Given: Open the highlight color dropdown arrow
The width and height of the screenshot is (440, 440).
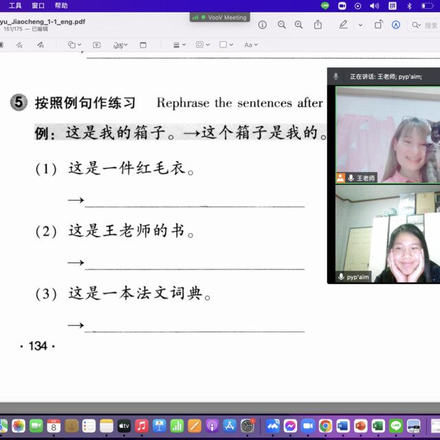Looking at the screenshot, I should click(360, 25).
